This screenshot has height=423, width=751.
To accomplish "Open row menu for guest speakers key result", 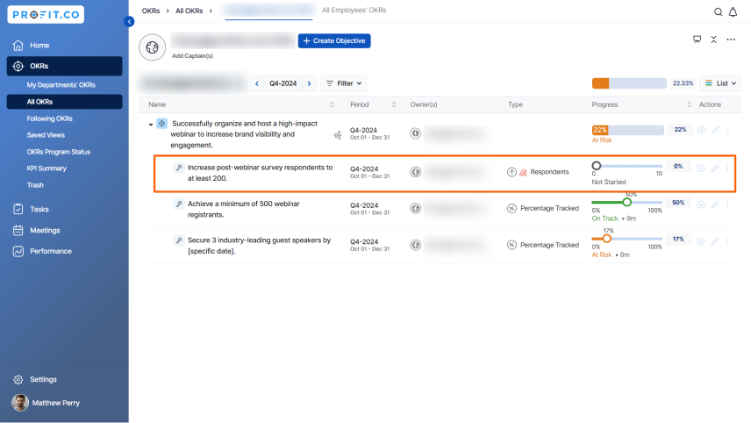I will (727, 241).
